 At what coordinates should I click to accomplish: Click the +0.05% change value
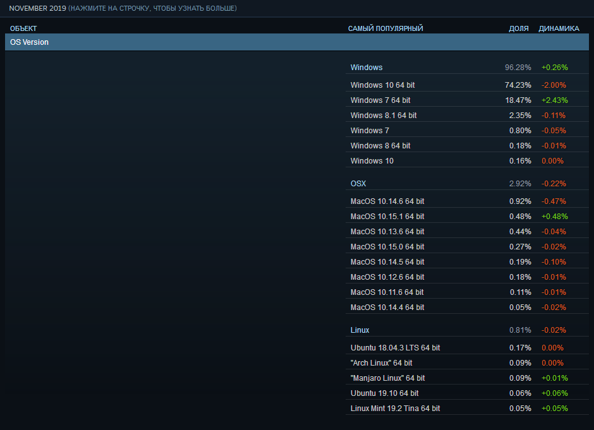tap(555, 409)
